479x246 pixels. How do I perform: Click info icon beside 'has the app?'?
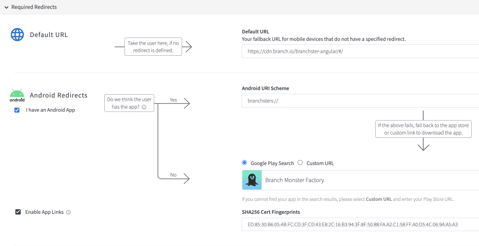pyautogui.click(x=144, y=107)
